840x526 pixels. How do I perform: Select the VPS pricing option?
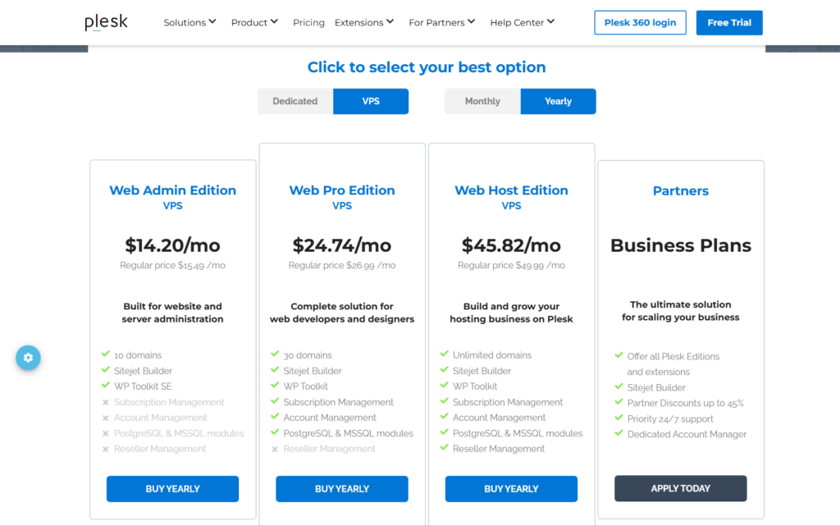tap(371, 101)
